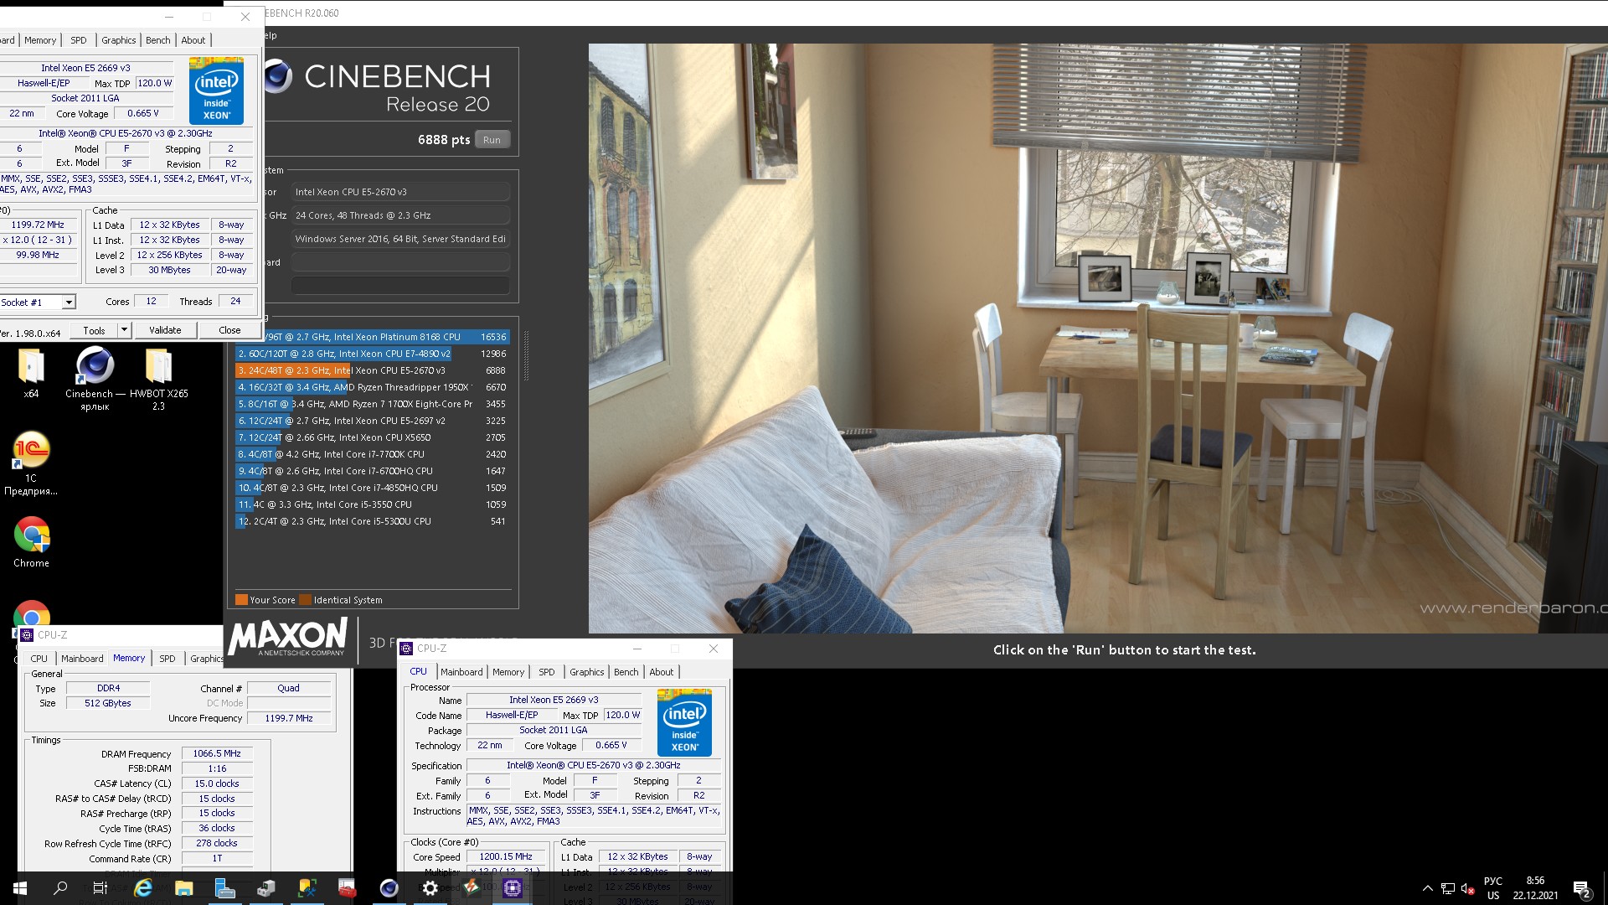Click the Run button in Cinebench
This screenshot has width=1608, height=905.
point(492,140)
